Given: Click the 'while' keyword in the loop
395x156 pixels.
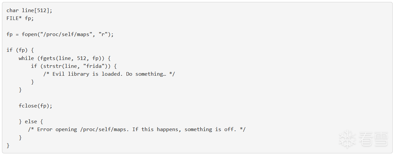Looking at the screenshot, I should (x=26, y=58).
